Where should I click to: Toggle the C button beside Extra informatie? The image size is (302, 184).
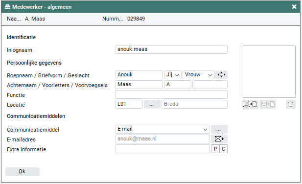[x=223, y=149]
